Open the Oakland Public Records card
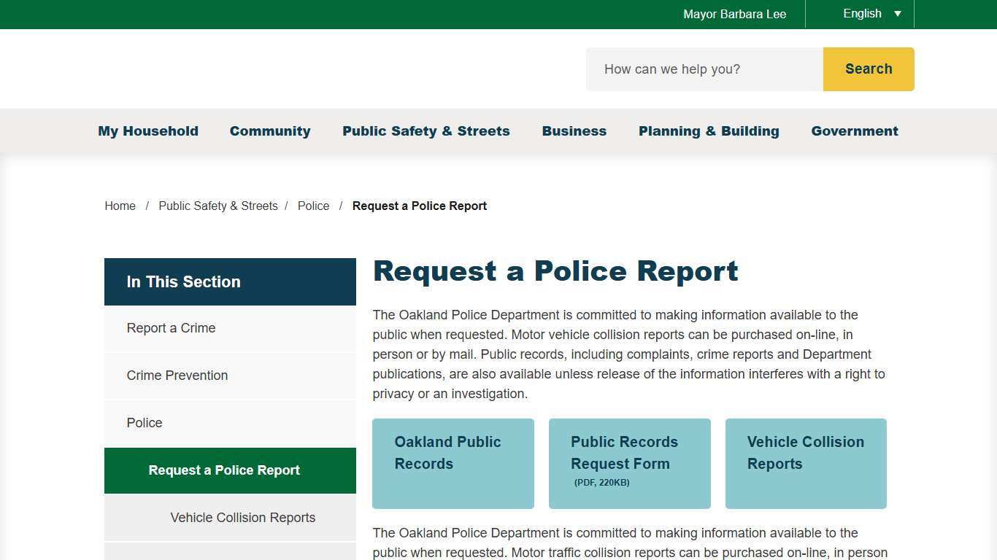Viewport: 997px width, 560px height. point(453,464)
